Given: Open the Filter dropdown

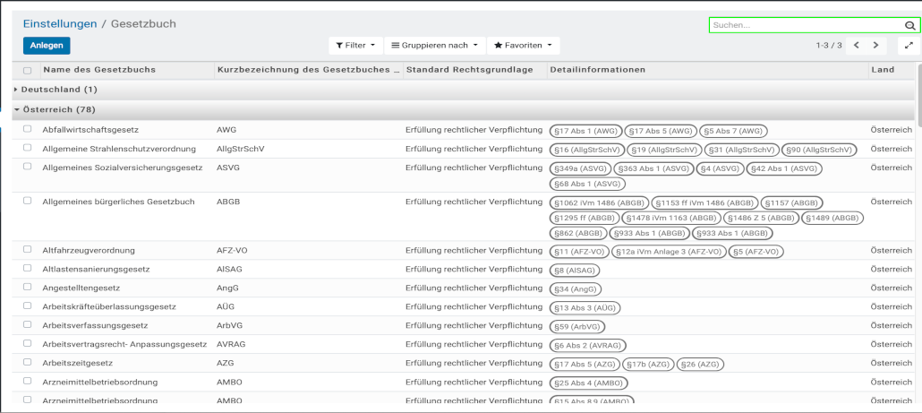Looking at the screenshot, I should coord(355,45).
